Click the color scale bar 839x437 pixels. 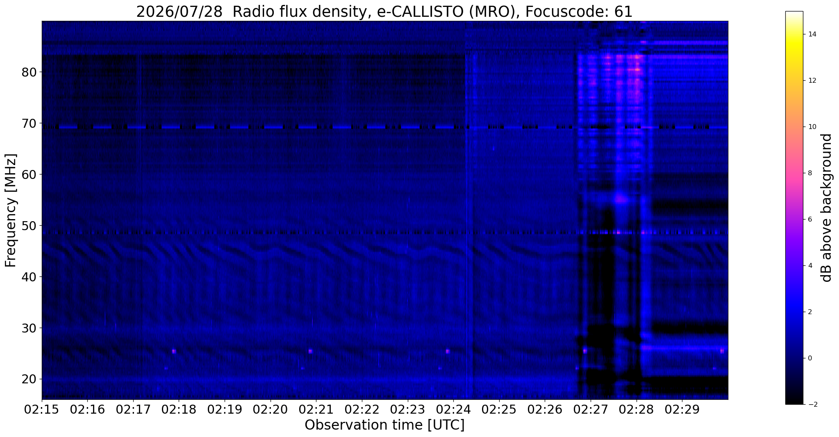click(x=794, y=208)
